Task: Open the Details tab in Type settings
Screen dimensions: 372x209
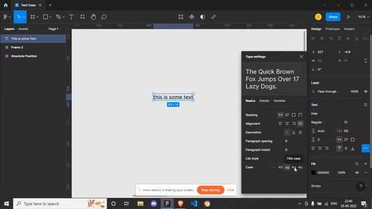Action: tap(264, 100)
